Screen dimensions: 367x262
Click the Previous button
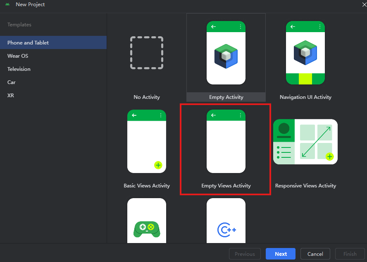245,254
